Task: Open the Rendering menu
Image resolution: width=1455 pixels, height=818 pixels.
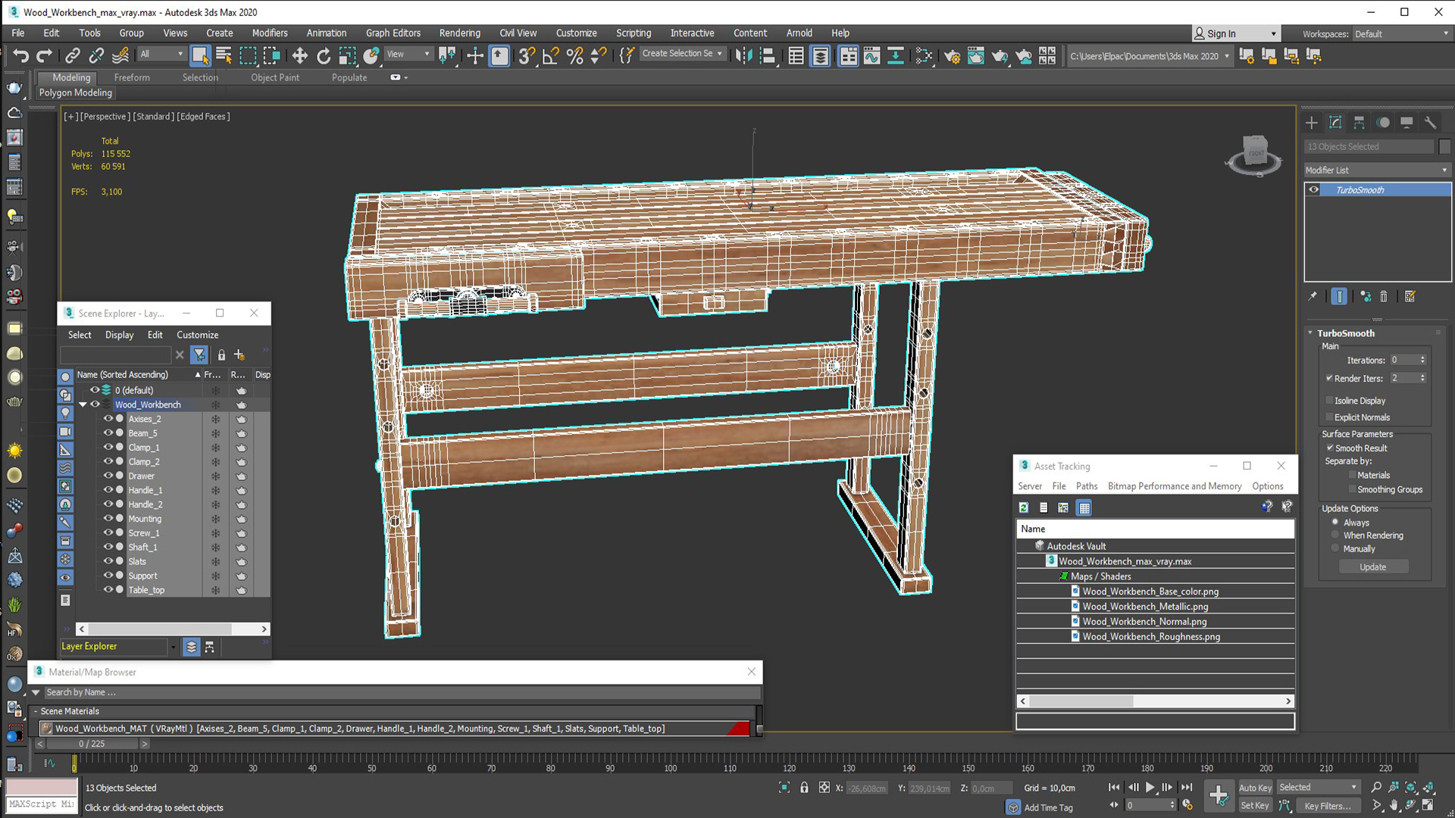Action: click(459, 33)
